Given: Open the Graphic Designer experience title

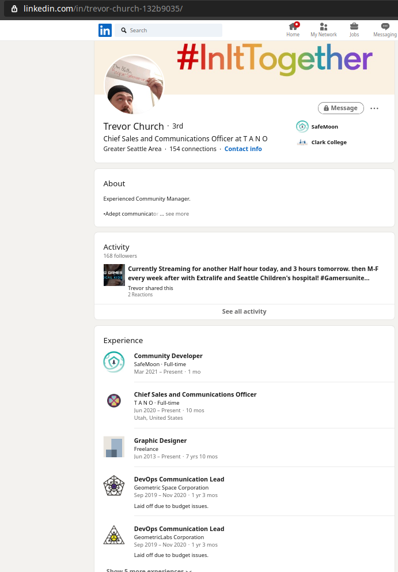Looking at the screenshot, I should coord(160,441).
